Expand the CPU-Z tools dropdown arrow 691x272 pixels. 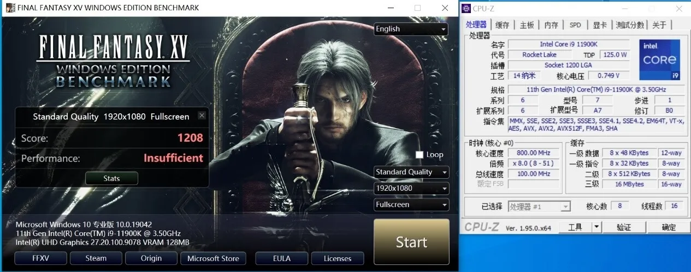596,227
